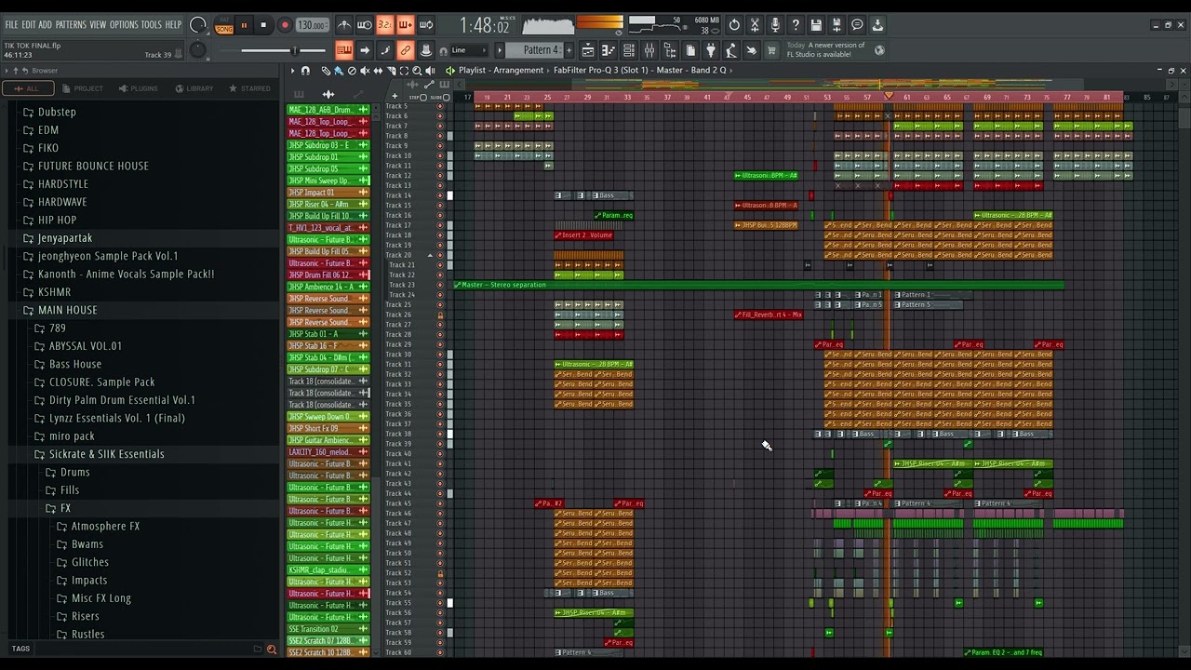Save the project with floppy icon
The width and height of the screenshot is (1191, 670).
pos(816,25)
